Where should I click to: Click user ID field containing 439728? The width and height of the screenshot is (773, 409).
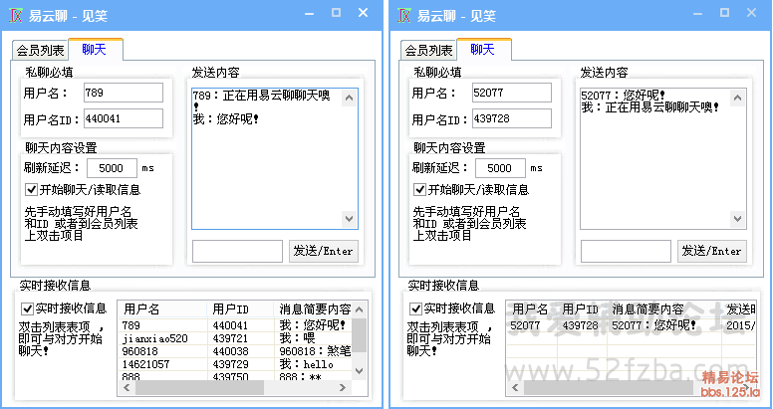(x=512, y=118)
